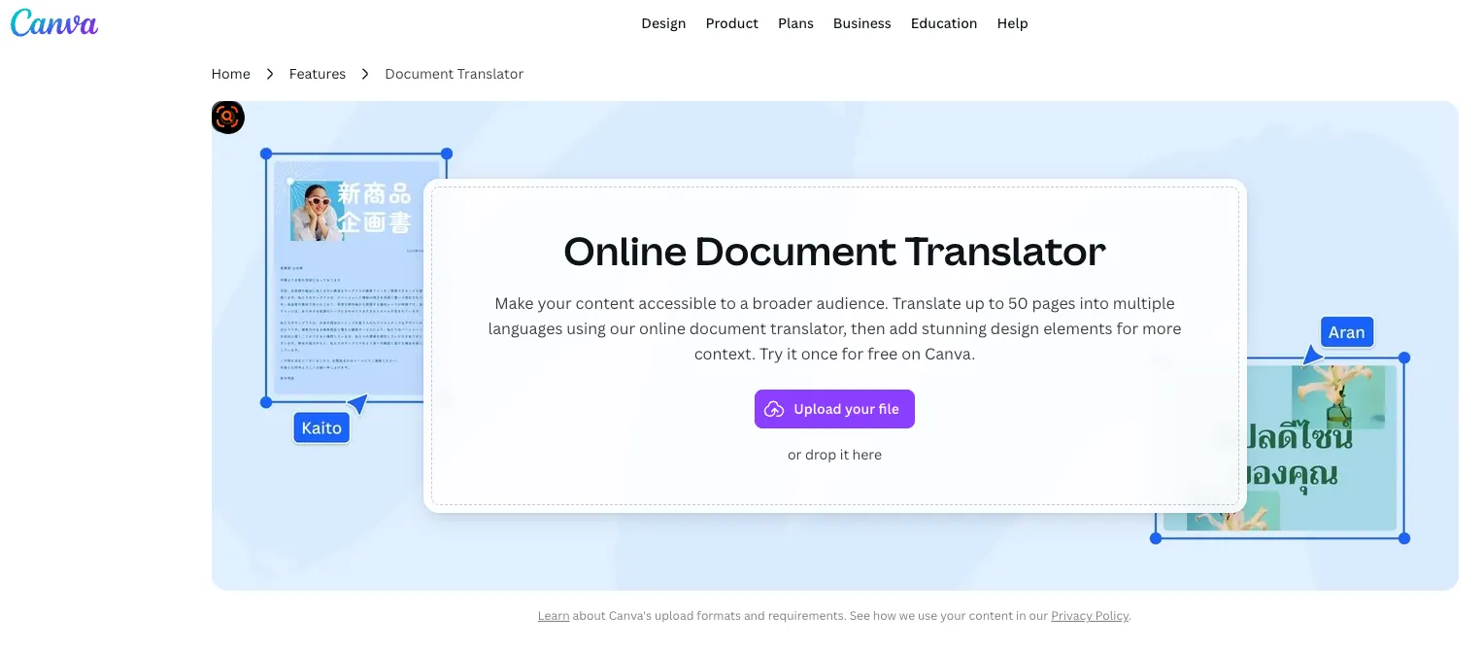Click the Canva logo
This screenshot has width=1484, height=648.
(x=54, y=22)
